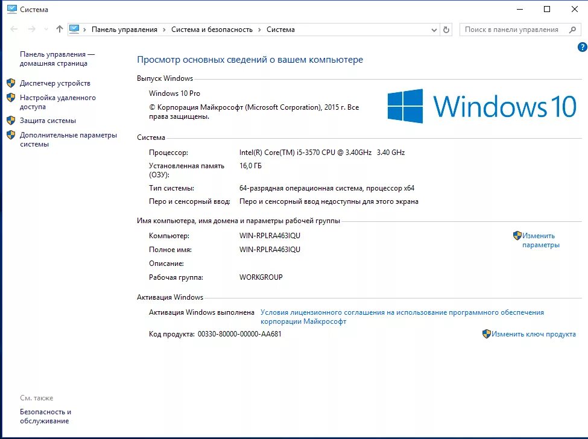Image resolution: width=588 pixels, height=439 pixels.
Task: Open Help with the question mark icon
Action: pos(583,47)
